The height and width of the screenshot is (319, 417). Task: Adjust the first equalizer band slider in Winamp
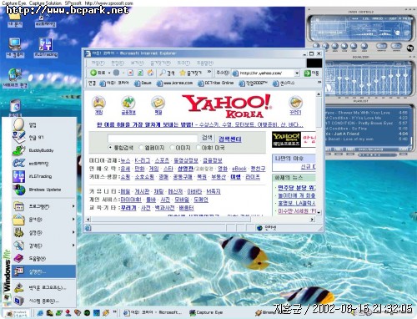click(x=339, y=79)
